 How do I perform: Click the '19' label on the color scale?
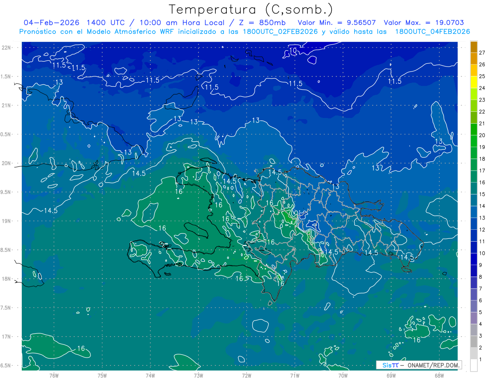pos(482,147)
